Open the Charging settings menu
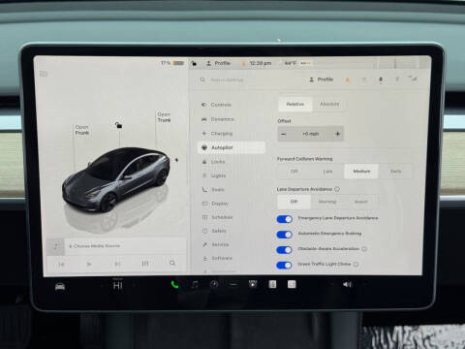Viewport: 465px width, 349px height. click(x=217, y=134)
